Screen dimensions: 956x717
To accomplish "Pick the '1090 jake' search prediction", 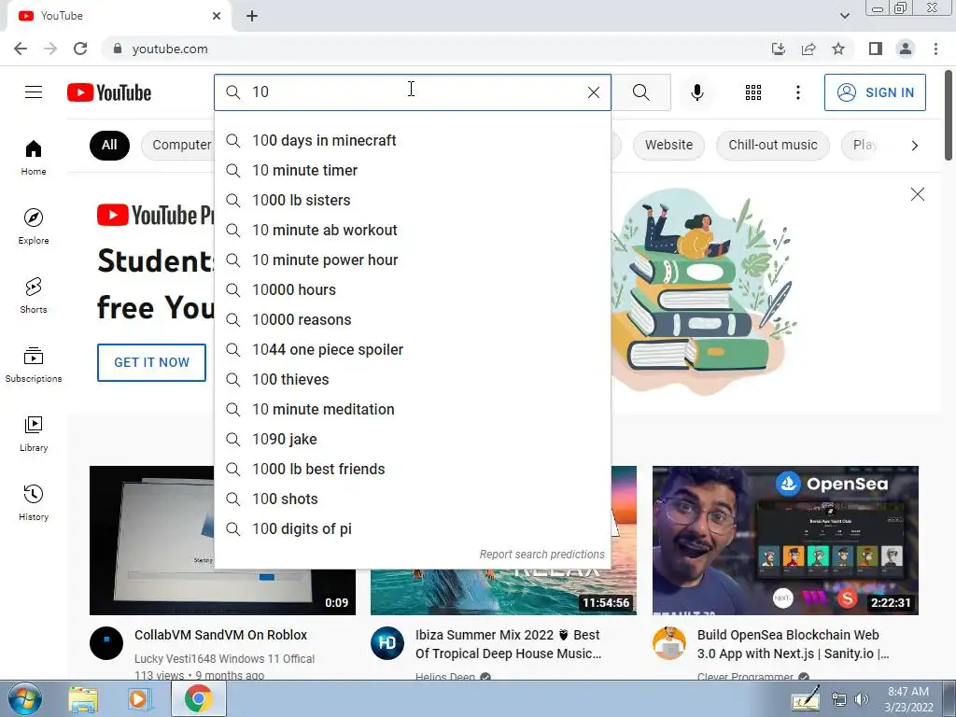I will coord(412,439).
